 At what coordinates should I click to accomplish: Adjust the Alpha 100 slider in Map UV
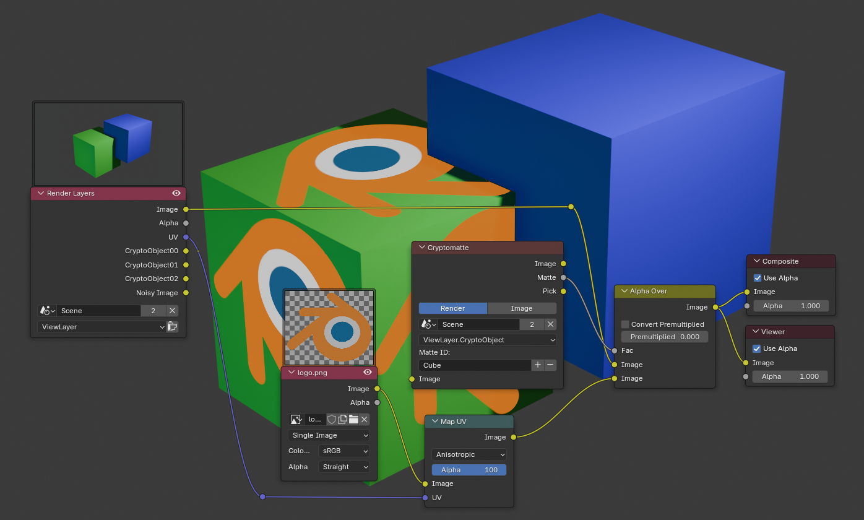(469, 469)
